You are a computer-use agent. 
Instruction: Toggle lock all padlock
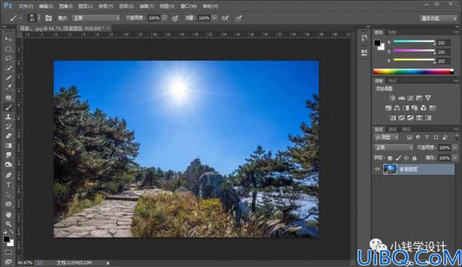tap(414, 158)
